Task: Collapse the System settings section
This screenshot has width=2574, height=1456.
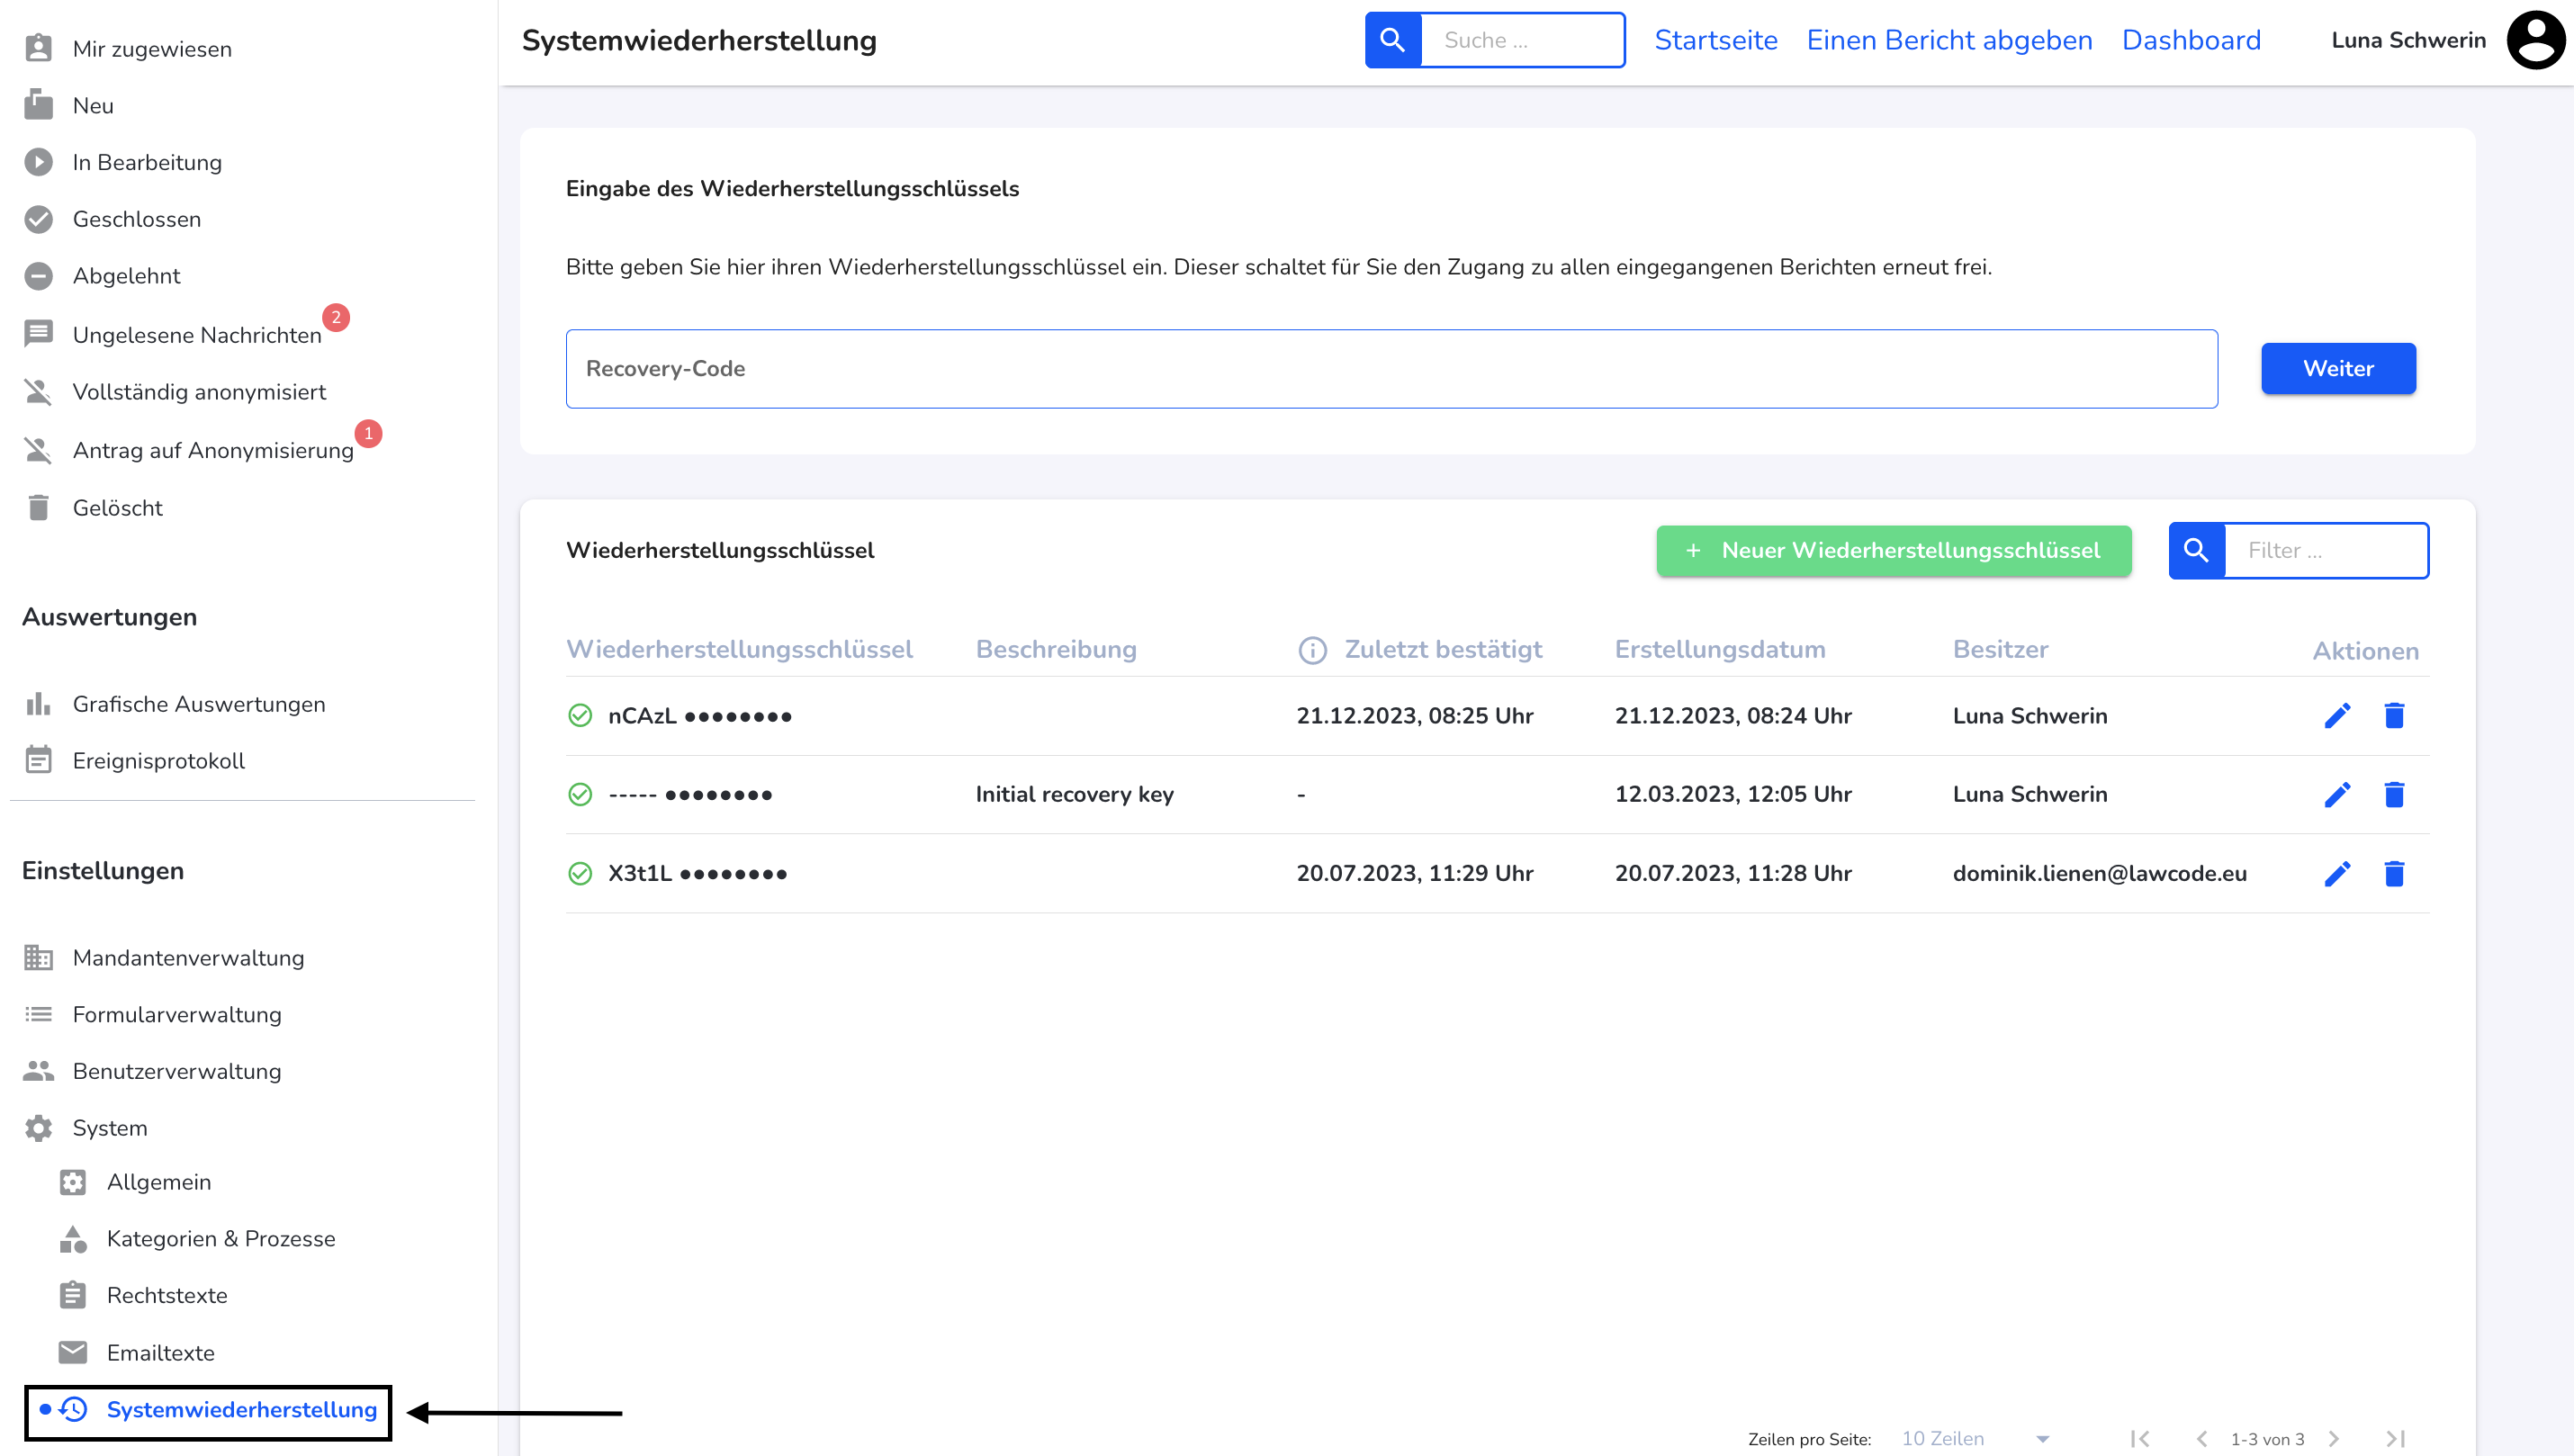Action: point(109,1128)
